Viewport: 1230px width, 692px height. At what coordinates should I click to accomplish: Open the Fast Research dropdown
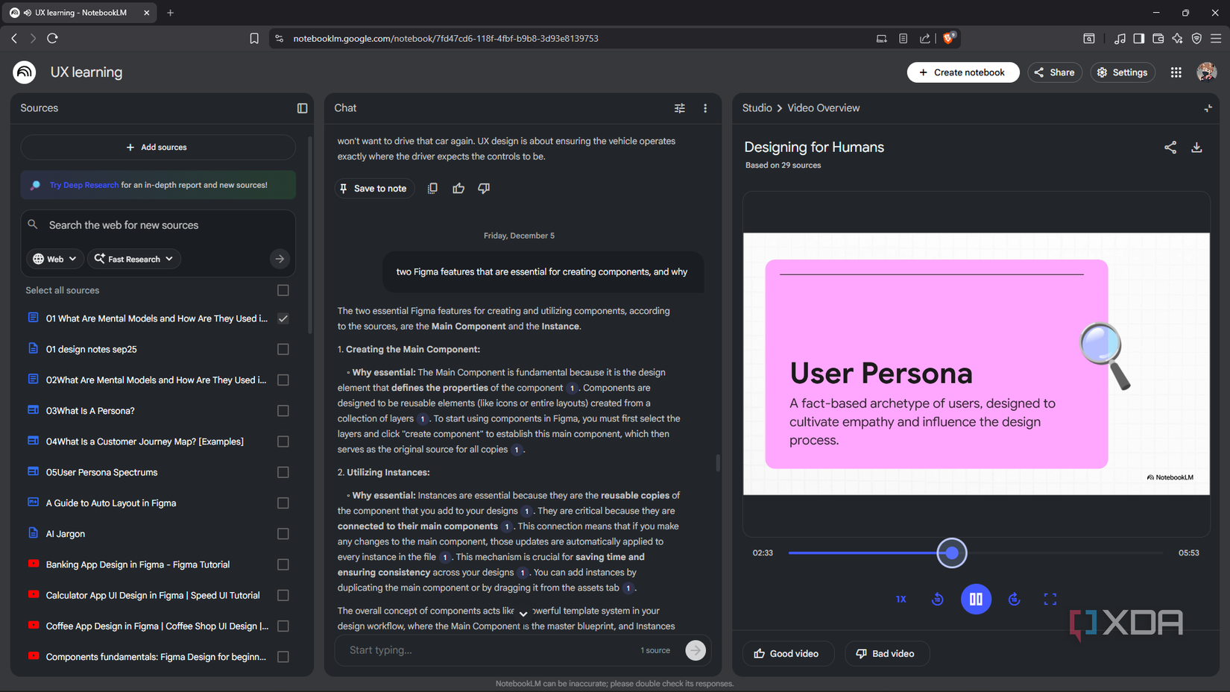point(133,259)
